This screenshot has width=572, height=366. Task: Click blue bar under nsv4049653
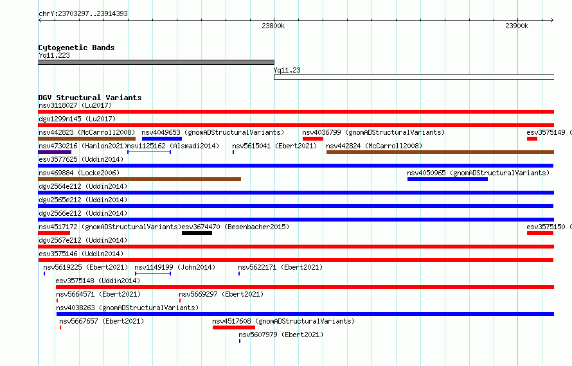click(x=161, y=139)
